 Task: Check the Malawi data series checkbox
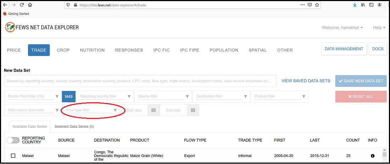click(x=13, y=156)
